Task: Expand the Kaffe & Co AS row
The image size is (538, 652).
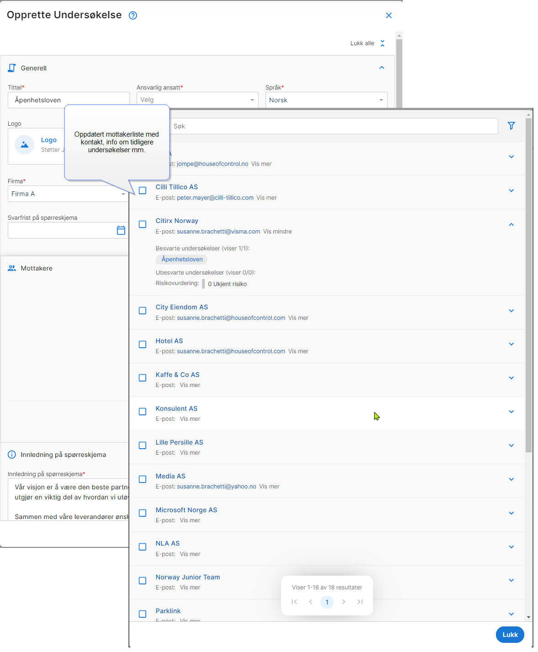Action: (x=511, y=378)
